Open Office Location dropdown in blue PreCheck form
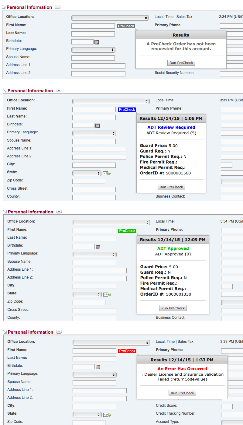 click(x=111, y=101)
